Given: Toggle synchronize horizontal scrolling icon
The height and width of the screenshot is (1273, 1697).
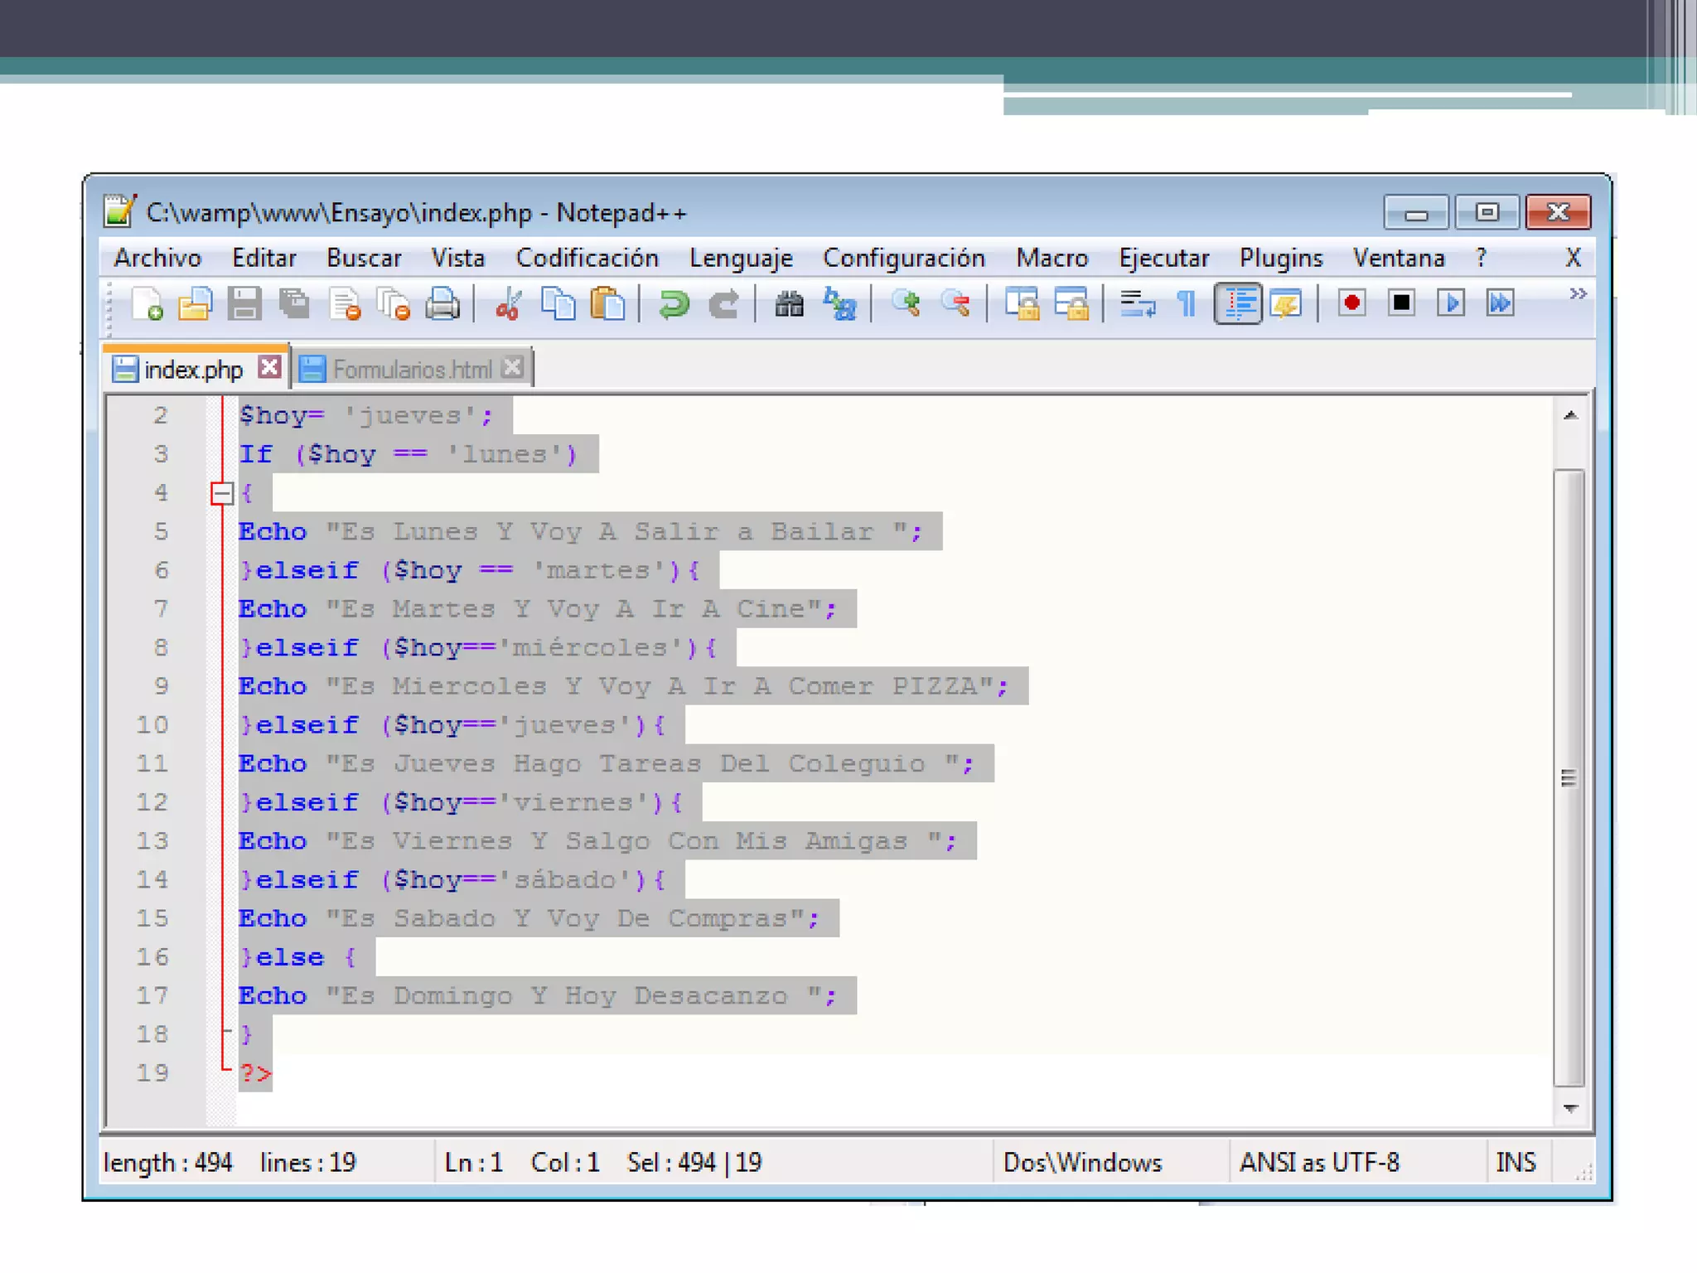Looking at the screenshot, I should click(1071, 304).
